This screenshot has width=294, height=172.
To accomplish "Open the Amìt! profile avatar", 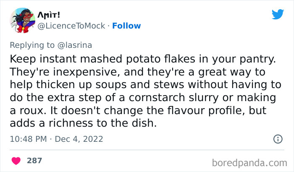I will pos(22,19).
